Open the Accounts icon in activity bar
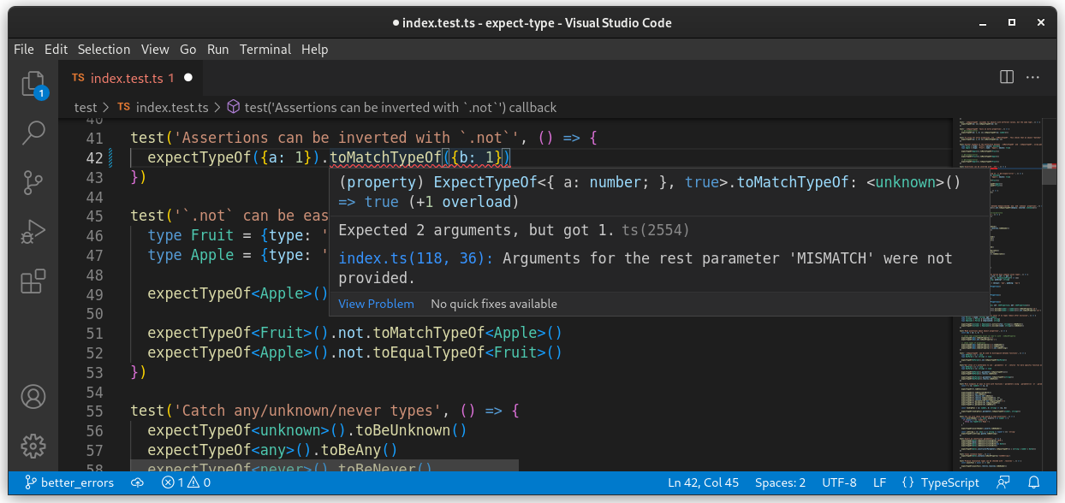The image size is (1065, 503). 33,397
